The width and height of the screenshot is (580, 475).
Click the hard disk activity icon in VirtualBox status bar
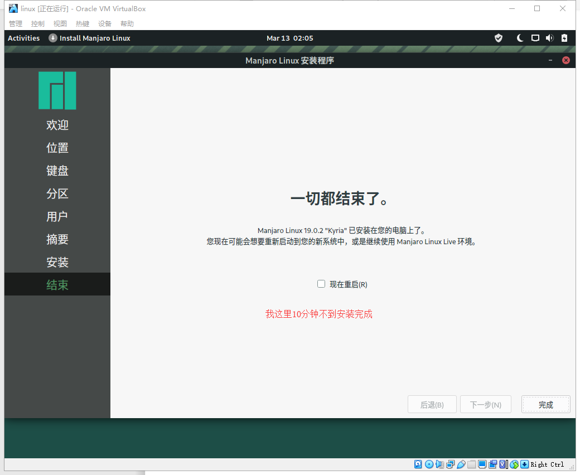tap(418, 464)
